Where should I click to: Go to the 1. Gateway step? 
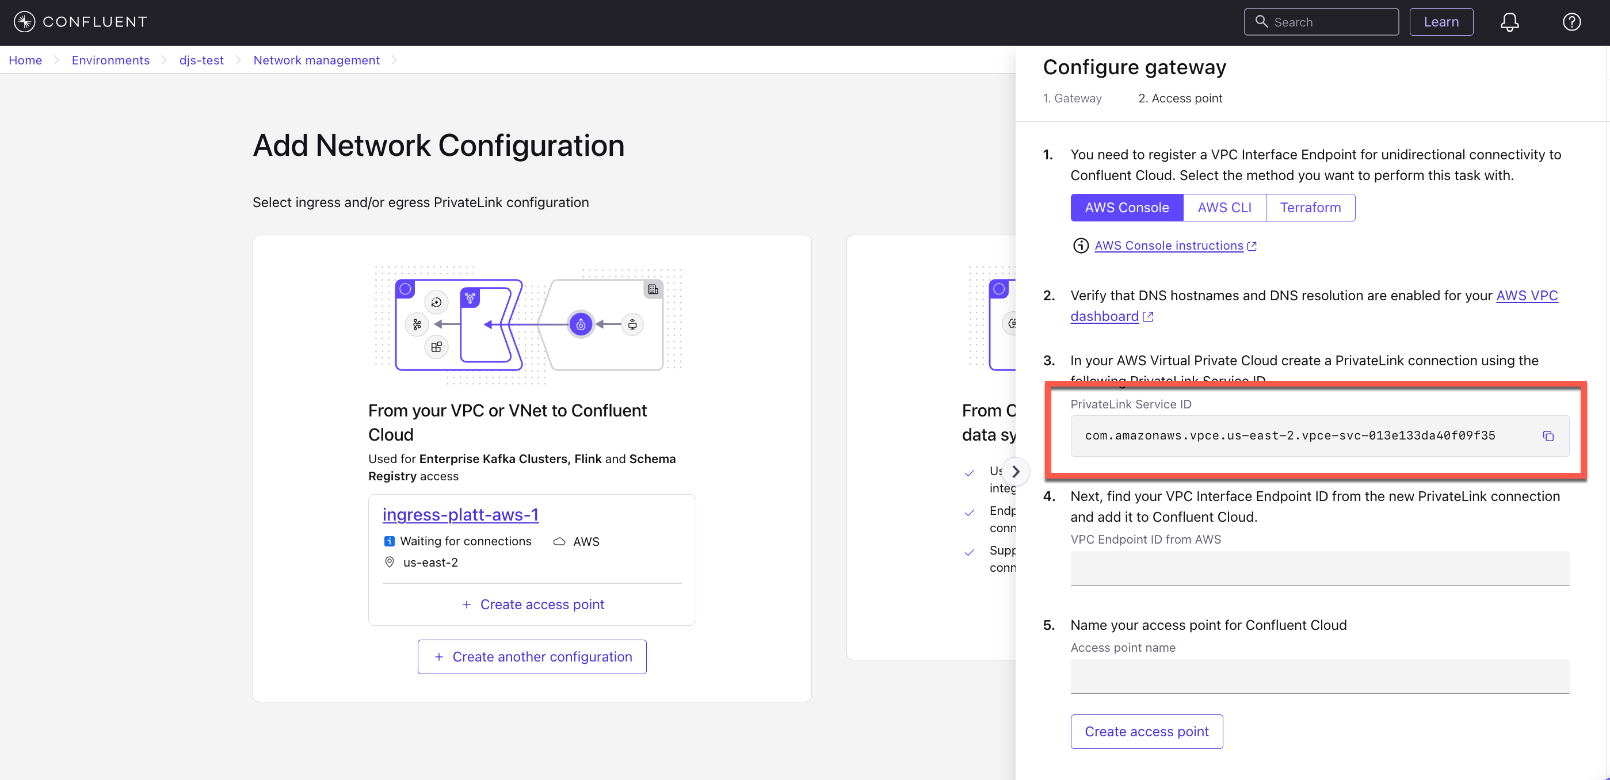(x=1072, y=98)
